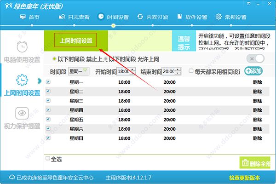Viewport: 276px width, 184px height.
Task: Click the title bar menu icon
Action: pos(249,4)
